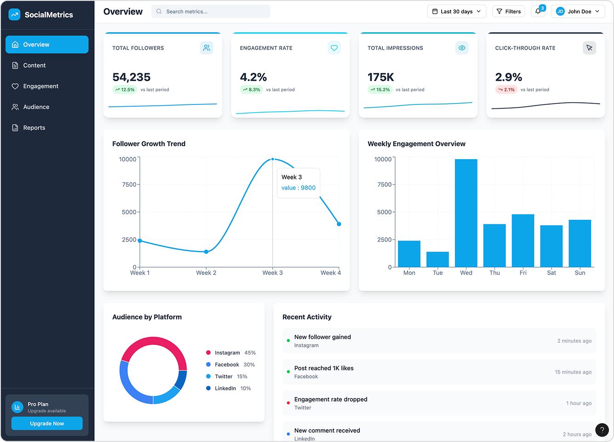This screenshot has width=614, height=442.
Task: Click the Instagram pink legend swatch
Action: [208, 353]
